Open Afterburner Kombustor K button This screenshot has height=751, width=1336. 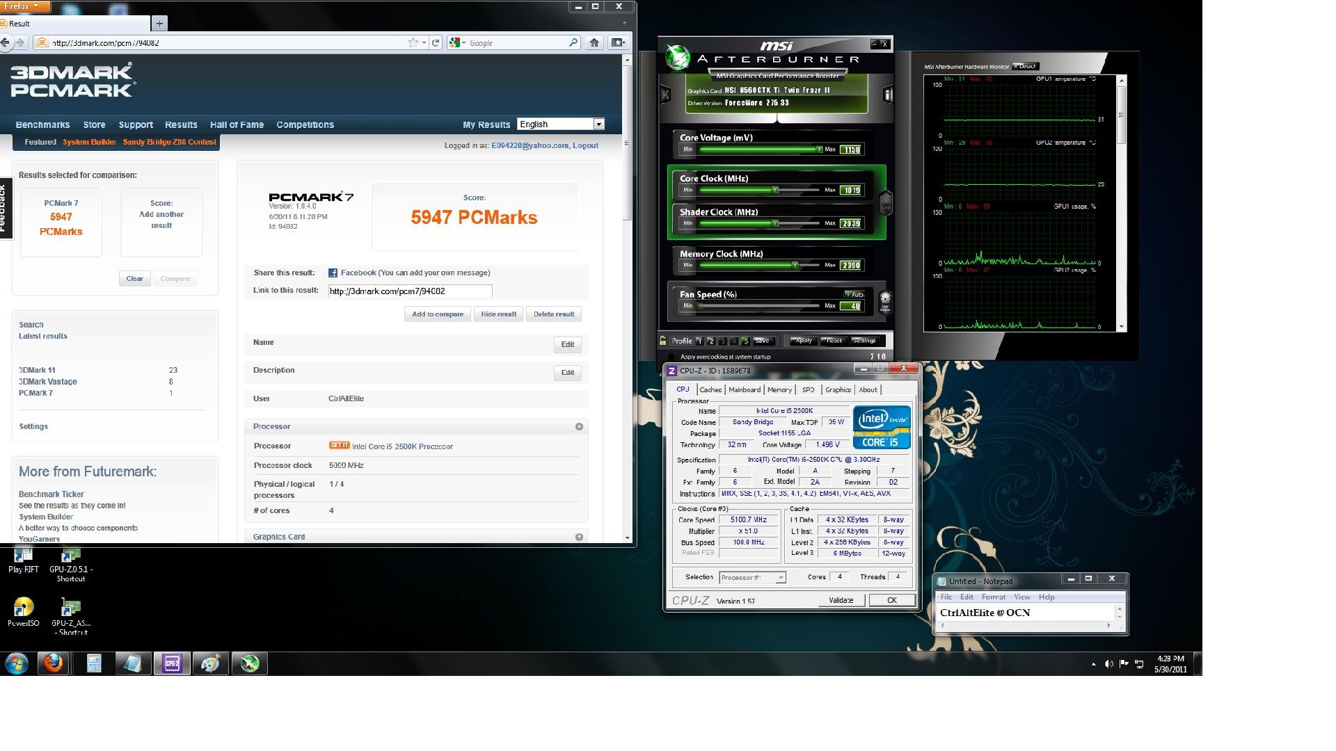665,95
